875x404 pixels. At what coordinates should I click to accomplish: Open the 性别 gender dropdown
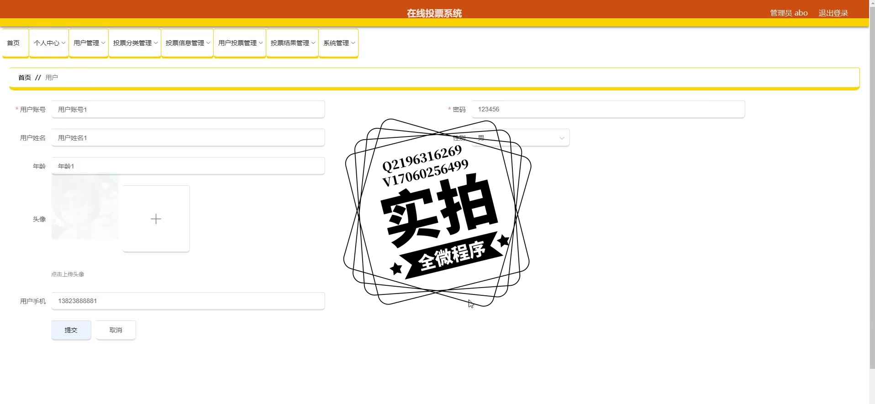pyautogui.click(x=520, y=138)
